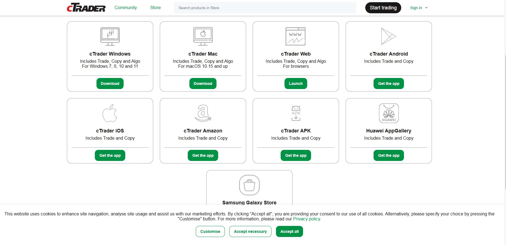Click the Samsung Galaxy Store bag icon

click(249, 185)
